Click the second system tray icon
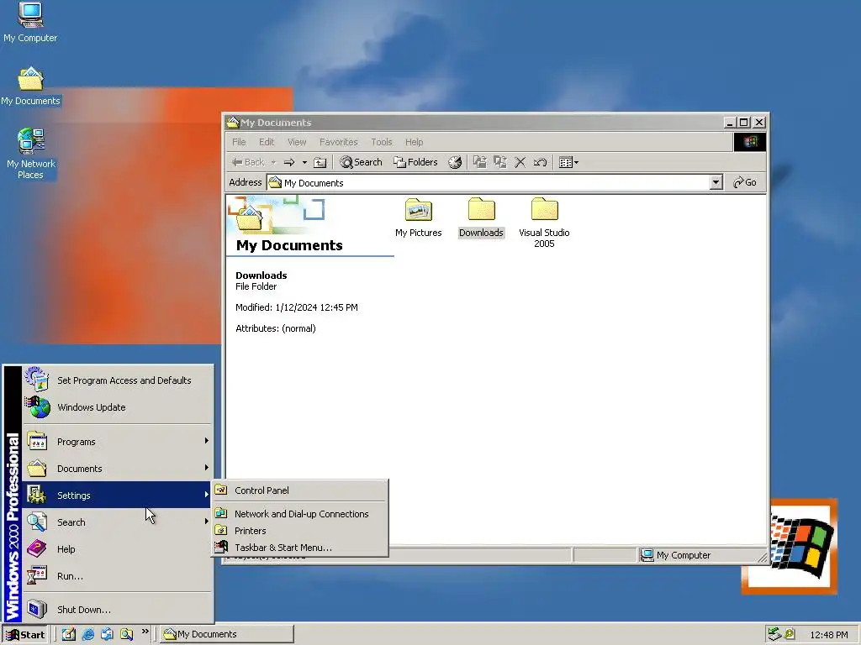861x645 pixels. (x=790, y=634)
